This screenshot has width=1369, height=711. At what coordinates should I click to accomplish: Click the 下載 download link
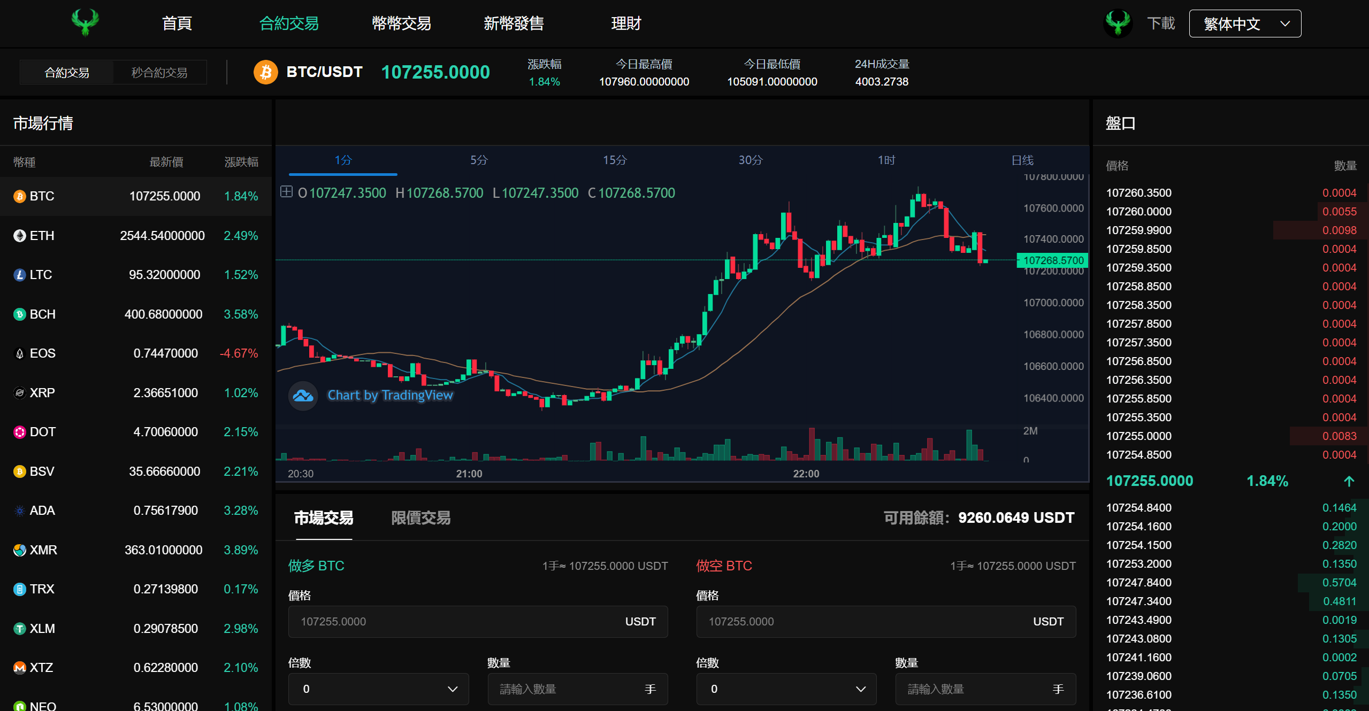(x=1160, y=24)
